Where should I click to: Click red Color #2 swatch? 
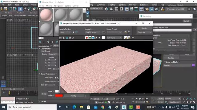click(59, 96)
